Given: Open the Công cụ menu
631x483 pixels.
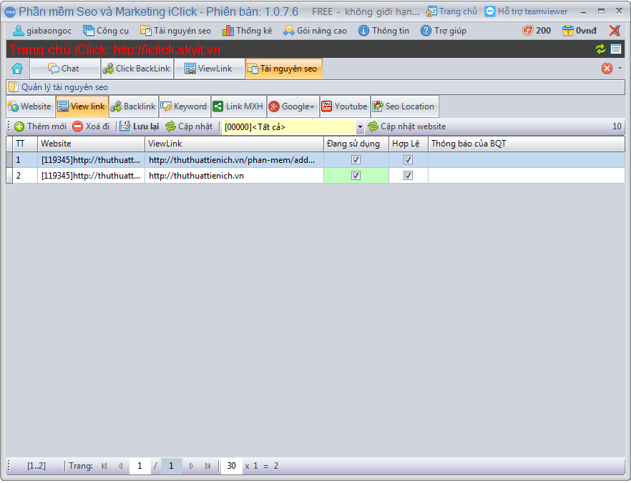Looking at the screenshot, I should point(106,31).
